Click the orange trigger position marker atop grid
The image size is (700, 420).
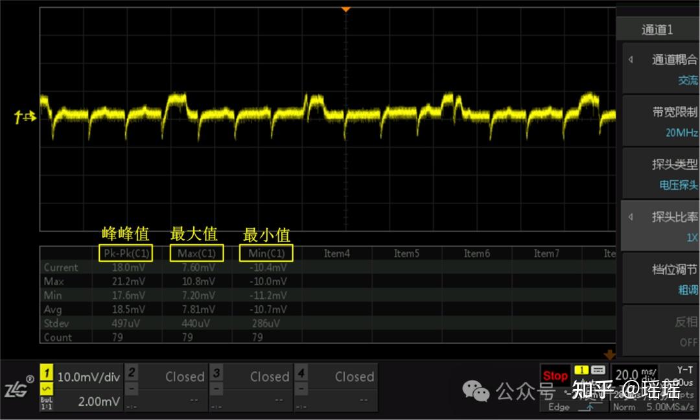[x=345, y=9]
